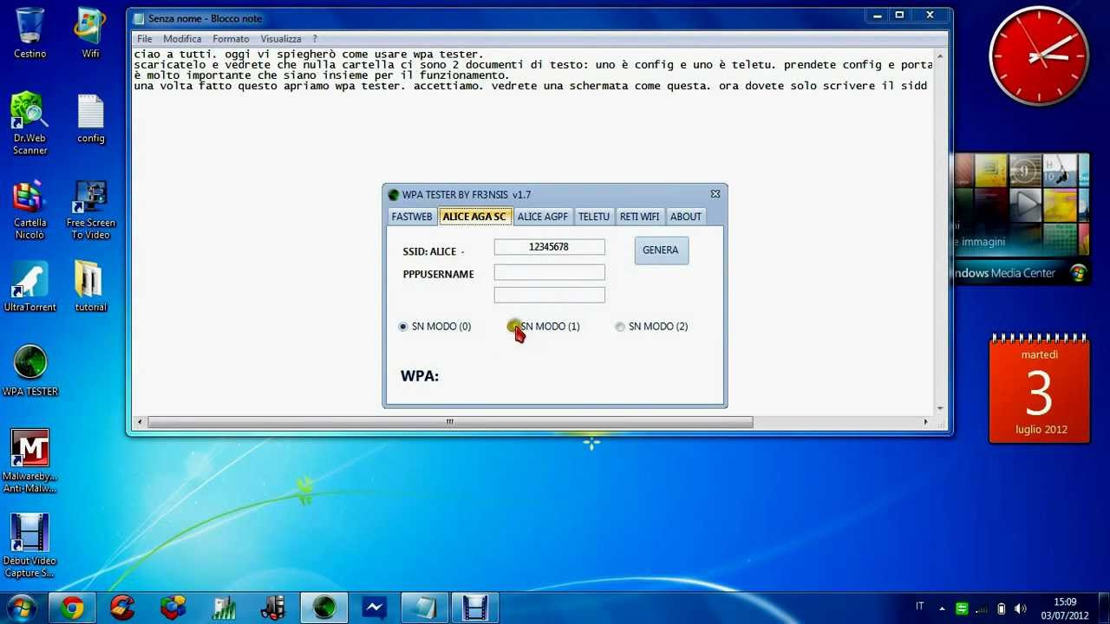Click the Notepad window title bar icon
1110x624 pixels.
tap(139, 18)
